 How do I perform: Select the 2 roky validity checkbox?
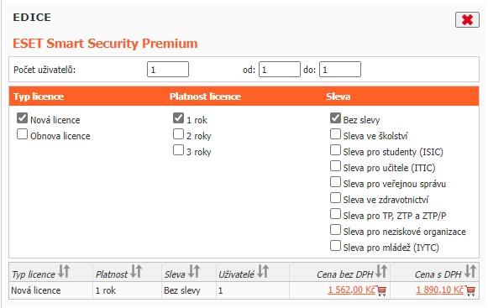[178, 134]
